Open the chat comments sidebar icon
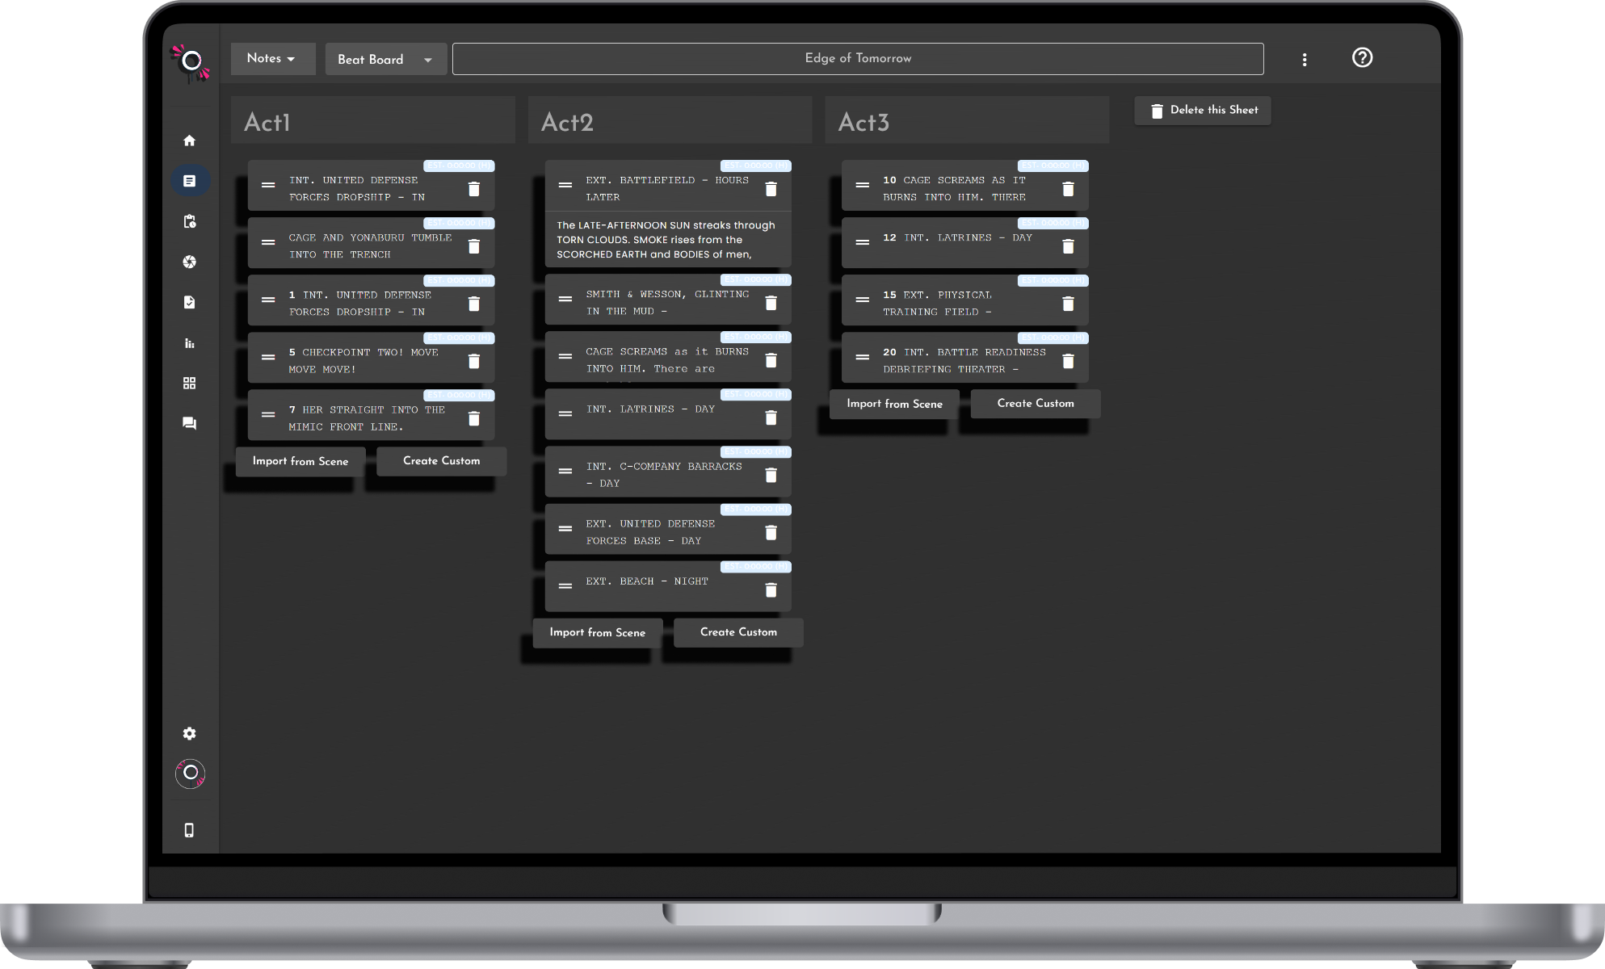1605x969 pixels. pos(189,423)
